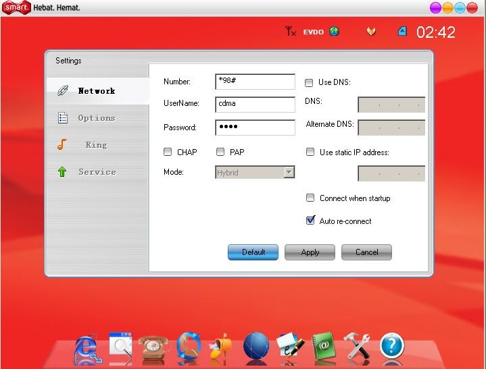Click the Hebat. Hemat. title text
This screenshot has height=369, width=486.
point(57,7)
